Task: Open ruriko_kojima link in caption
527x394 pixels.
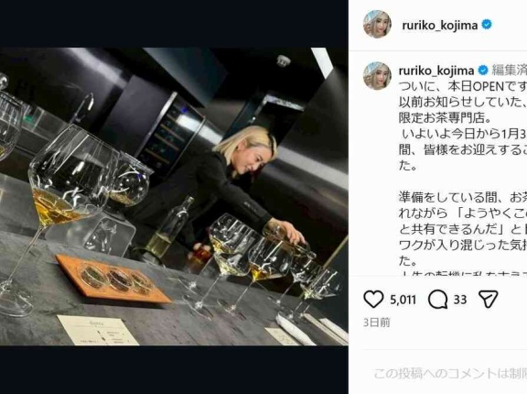Action: [x=436, y=71]
